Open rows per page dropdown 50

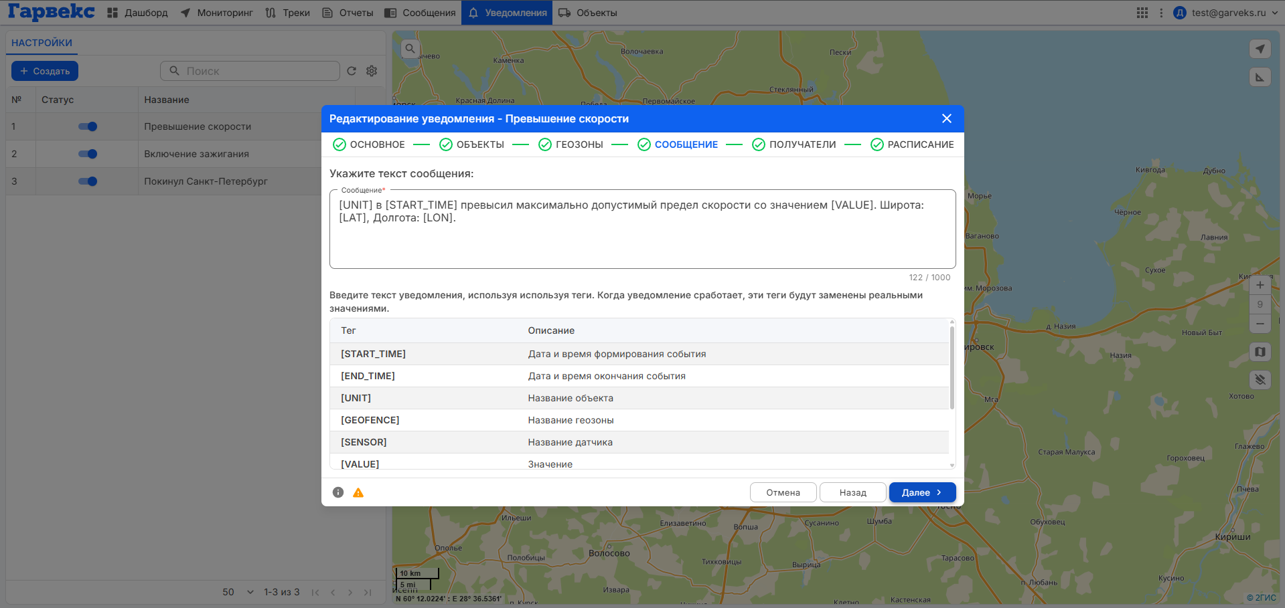[x=238, y=592]
